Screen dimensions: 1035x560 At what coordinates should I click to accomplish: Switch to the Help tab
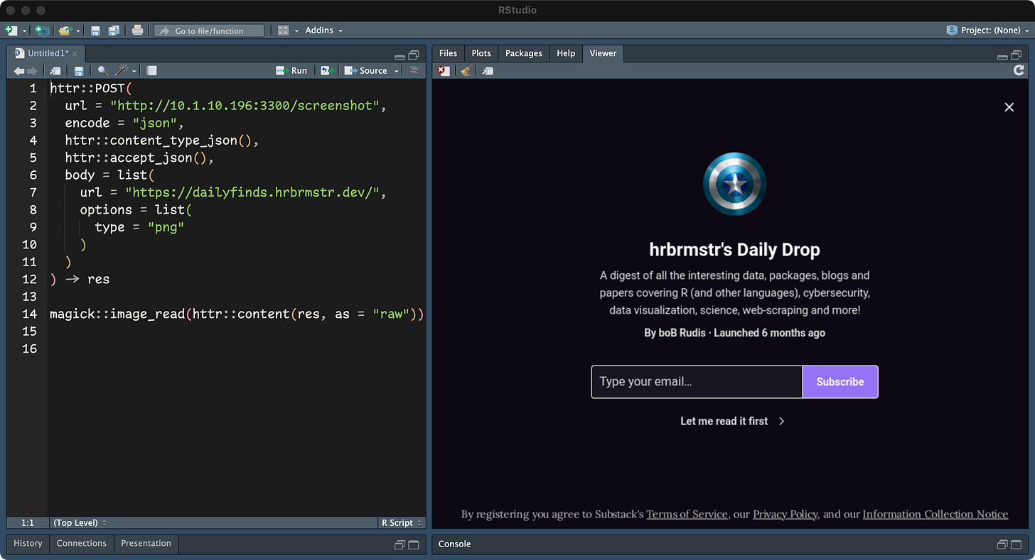(x=566, y=53)
